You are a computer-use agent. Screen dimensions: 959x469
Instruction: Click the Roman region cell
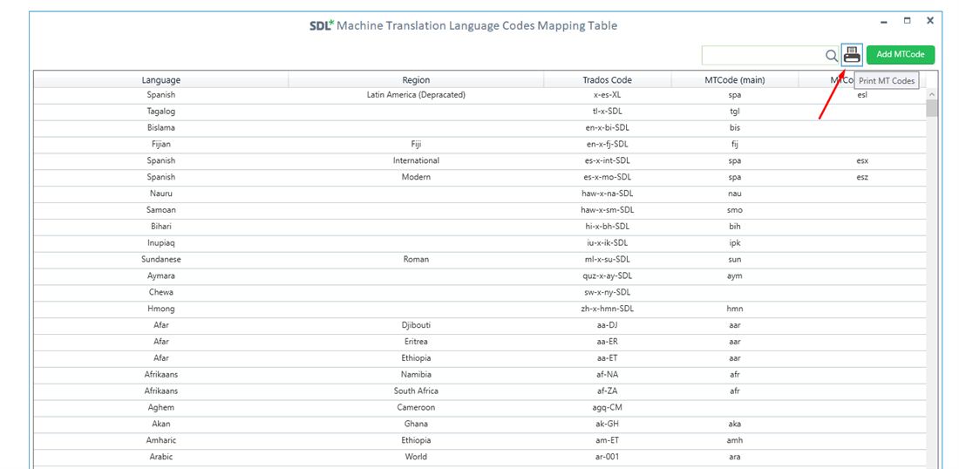pos(416,259)
